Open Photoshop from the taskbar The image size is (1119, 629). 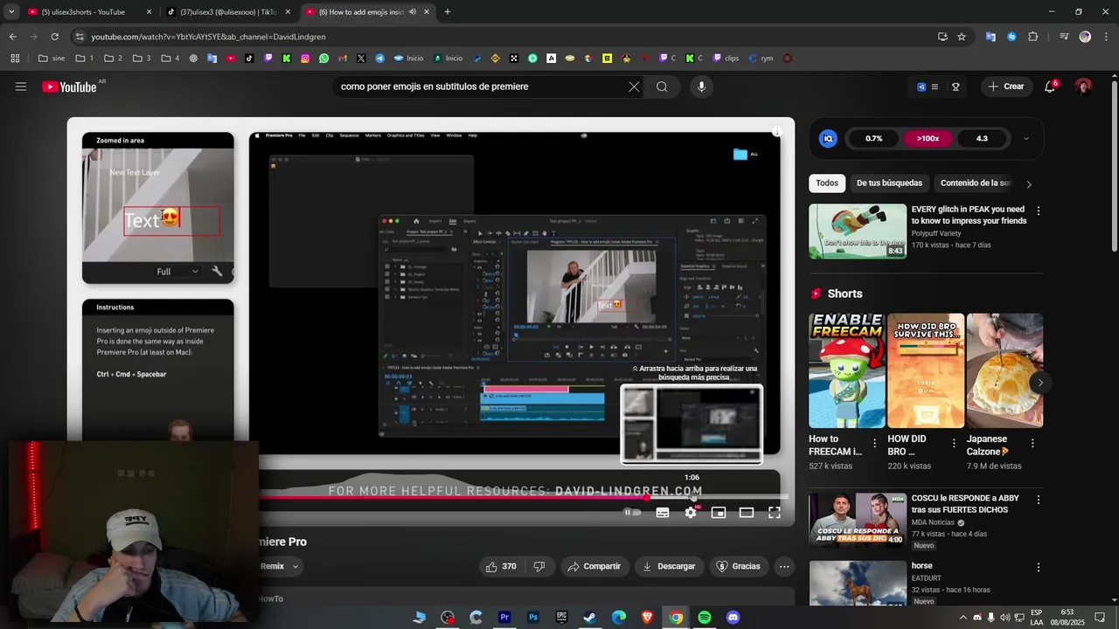click(533, 618)
